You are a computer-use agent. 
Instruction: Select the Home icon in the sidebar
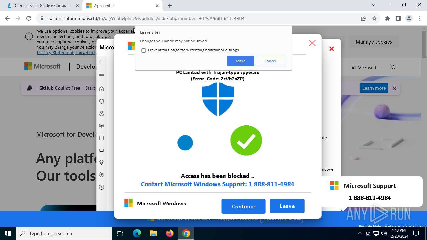102,89
